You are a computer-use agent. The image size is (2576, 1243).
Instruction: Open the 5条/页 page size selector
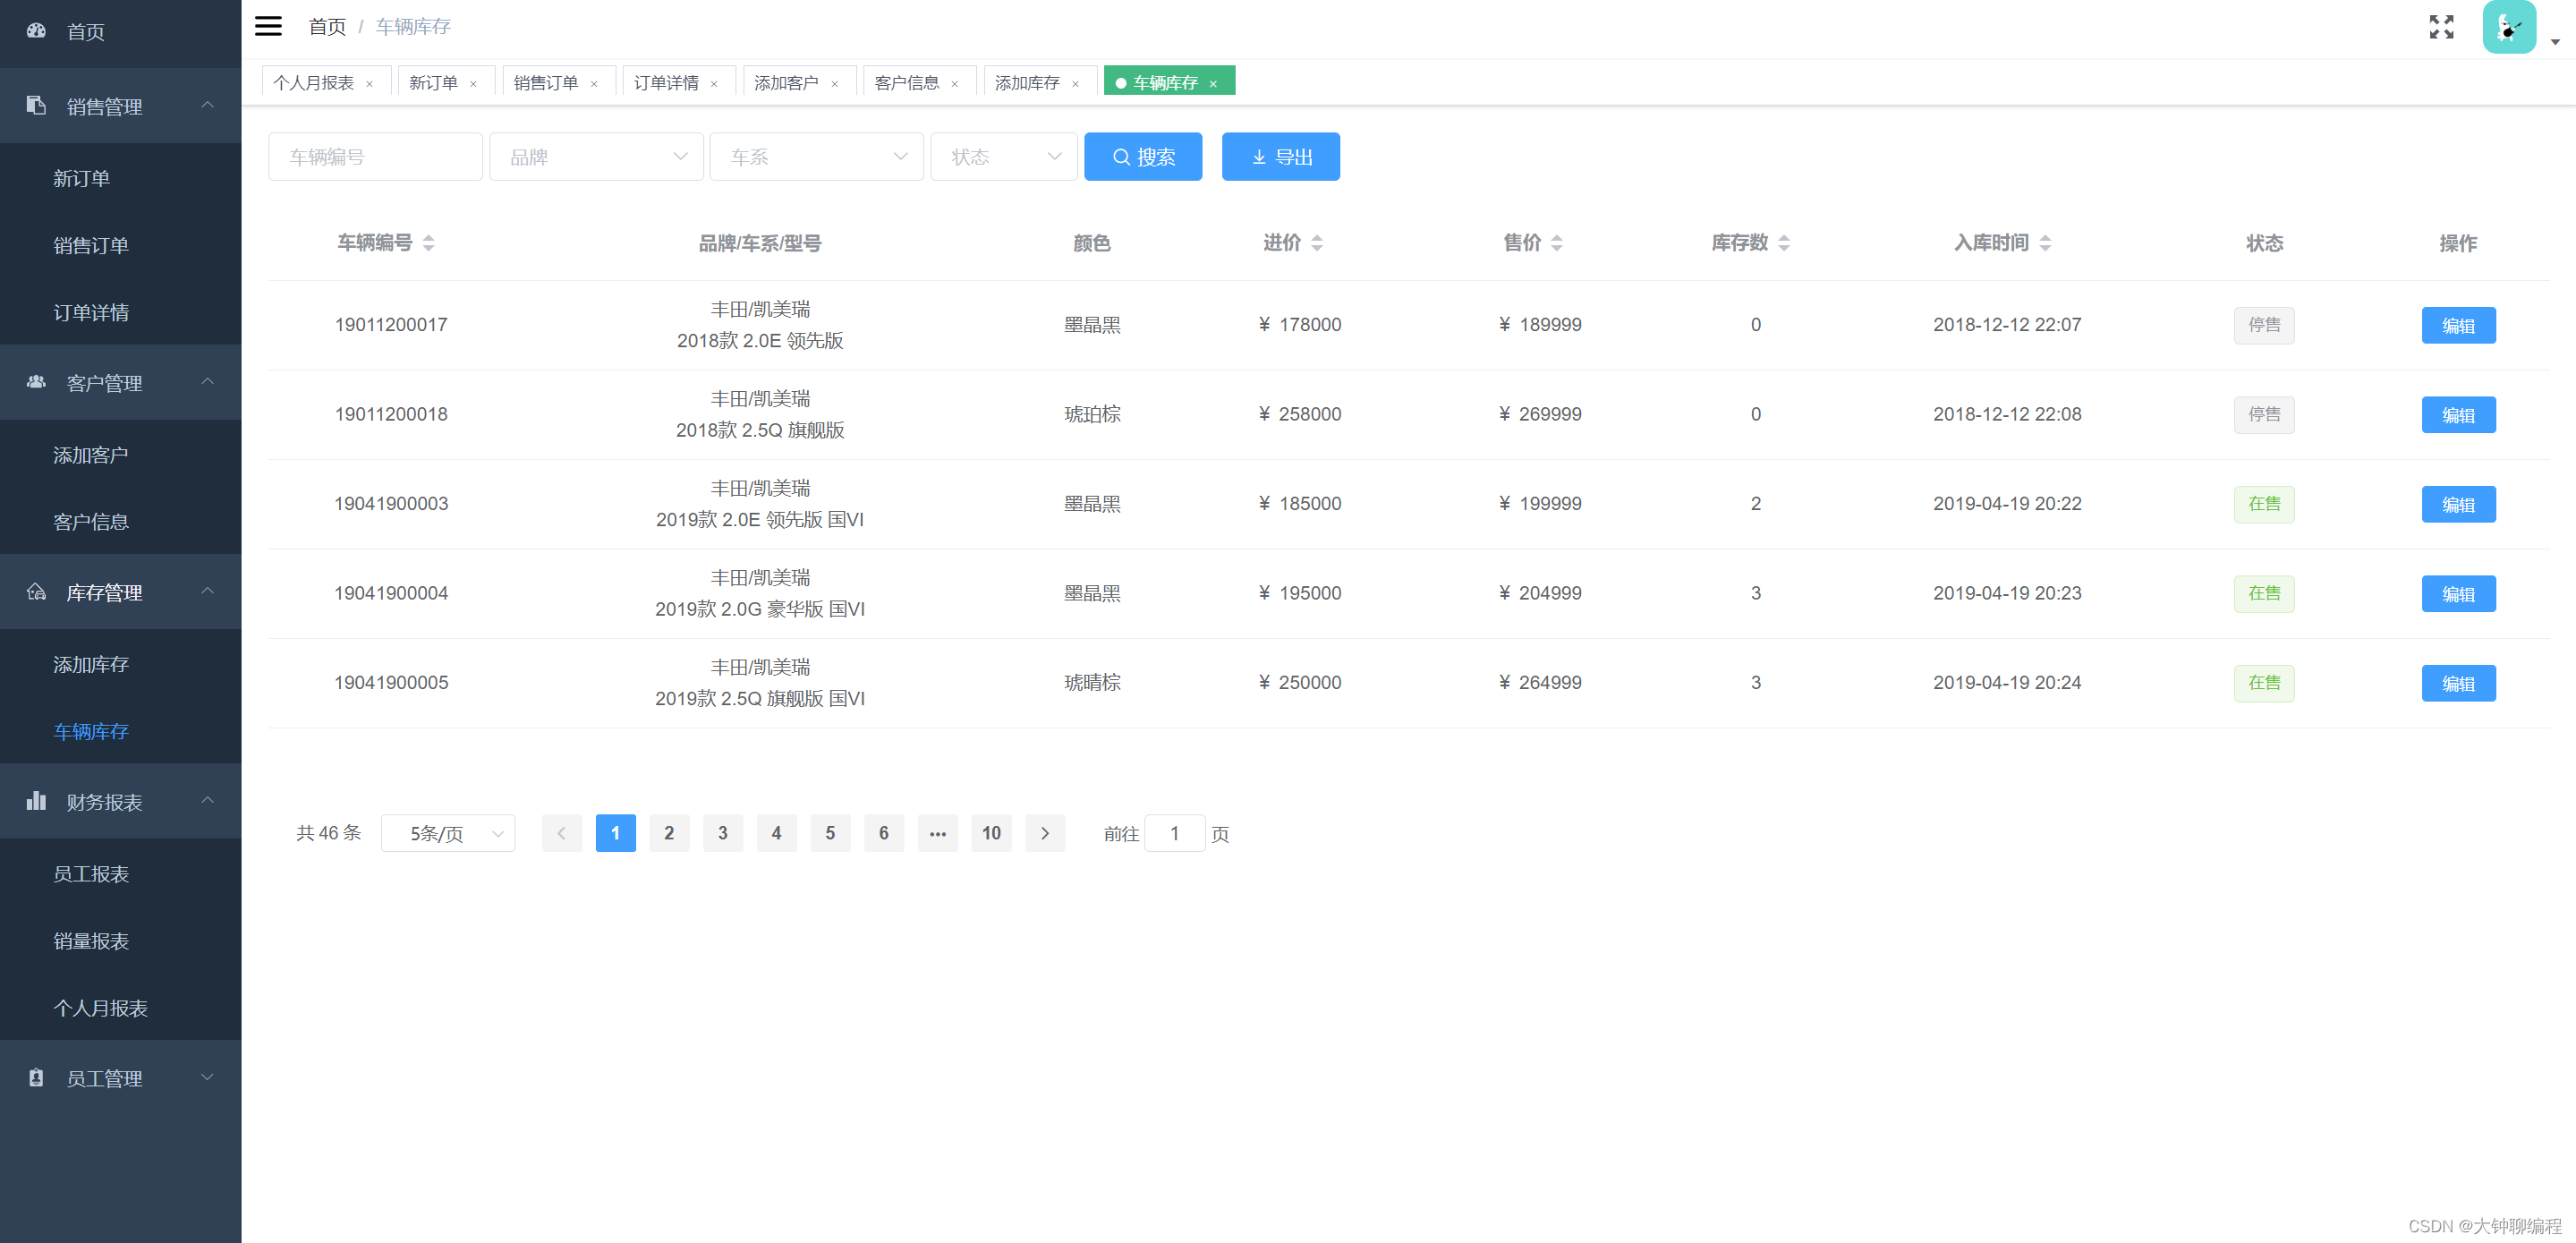448,833
